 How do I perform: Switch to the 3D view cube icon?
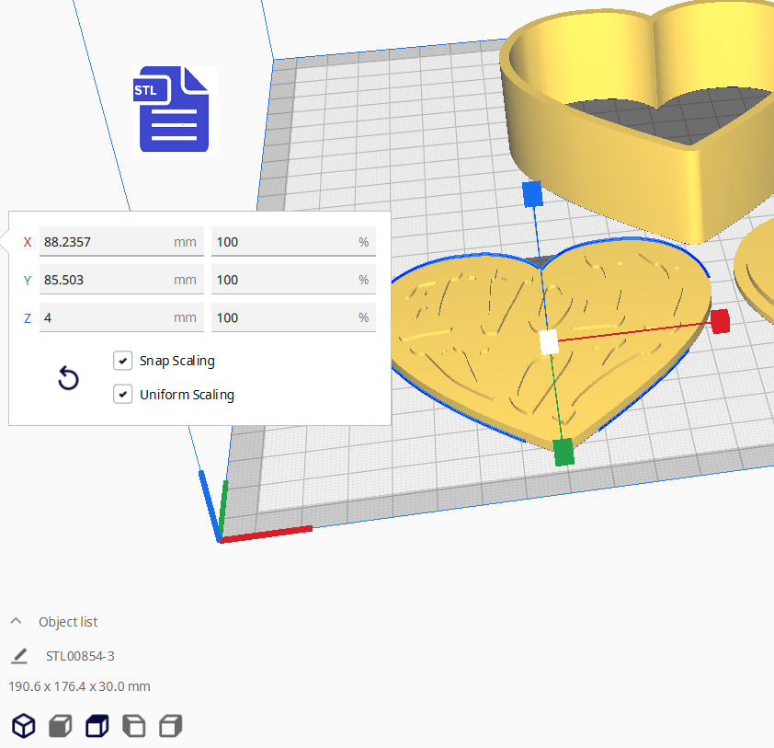click(x=23, y=726)
